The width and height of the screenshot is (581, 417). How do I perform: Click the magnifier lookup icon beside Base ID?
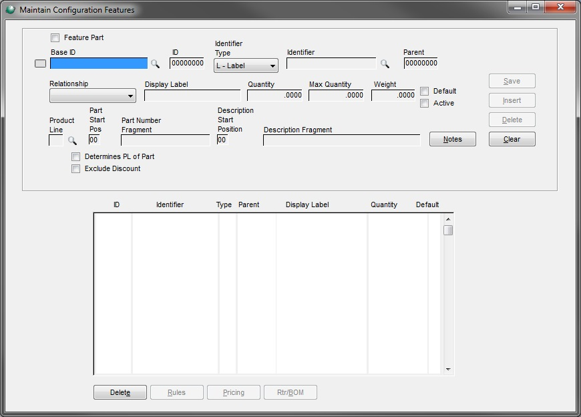click(x=155, y=63)
